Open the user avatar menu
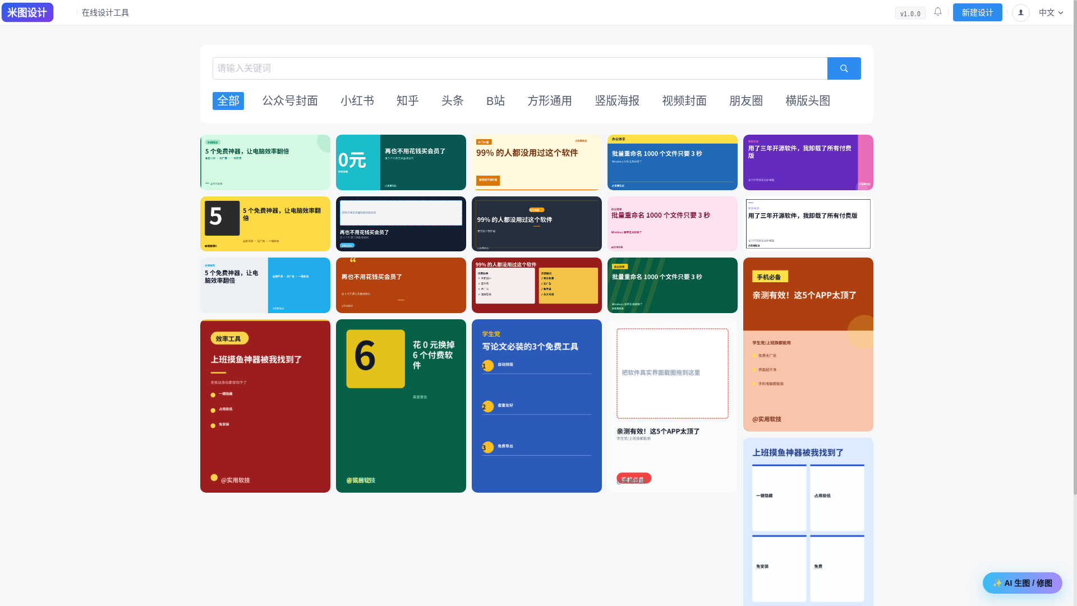Screen dimensions: 1077x606 (1020, 12)
